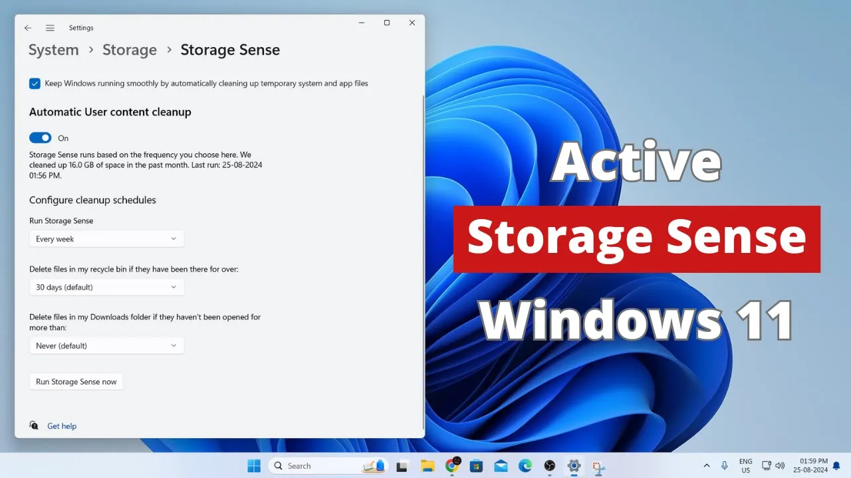The width and height of the screenshot is (851, 478).
Task: Open notifications bell icon
Action: (x=836, y=466)
